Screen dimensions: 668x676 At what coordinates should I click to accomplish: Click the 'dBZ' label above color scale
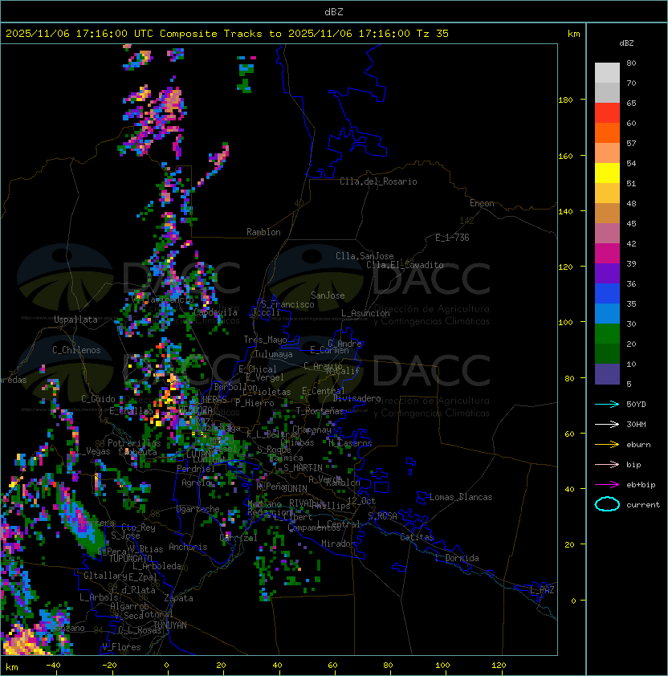(x=626, y=43)
